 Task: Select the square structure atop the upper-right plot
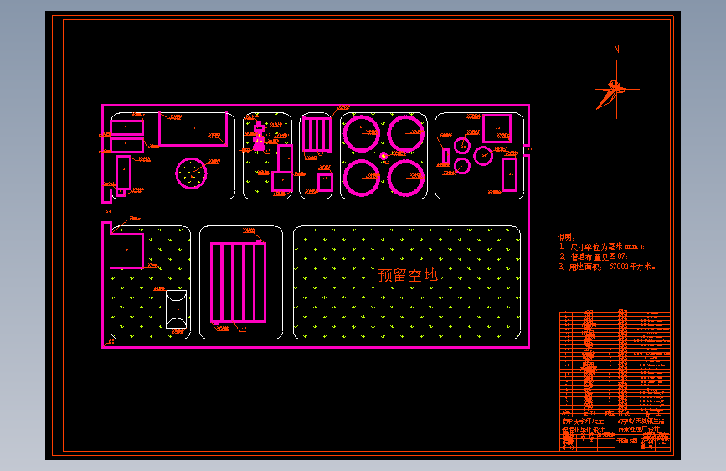(497, 128)
